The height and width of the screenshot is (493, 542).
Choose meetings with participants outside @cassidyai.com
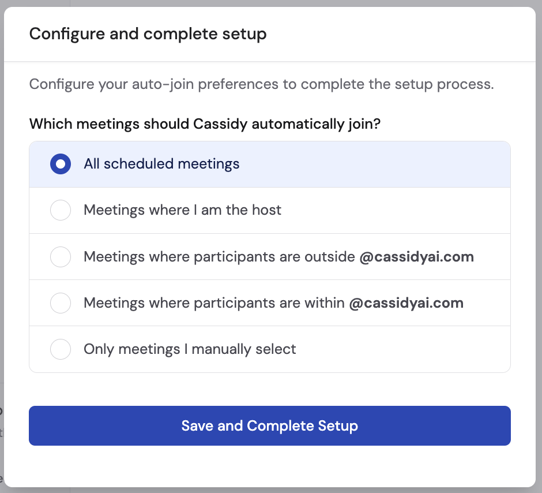click(60, 256)
